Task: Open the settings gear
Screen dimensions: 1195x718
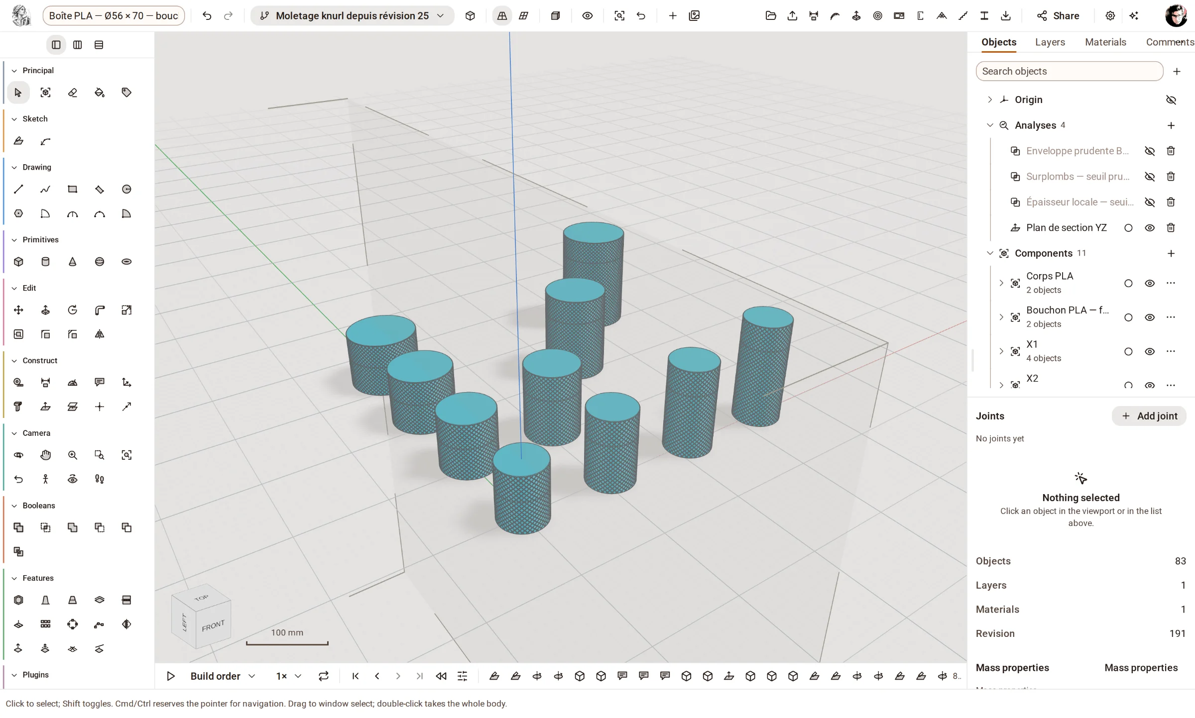Action: tap(1110, 16)
